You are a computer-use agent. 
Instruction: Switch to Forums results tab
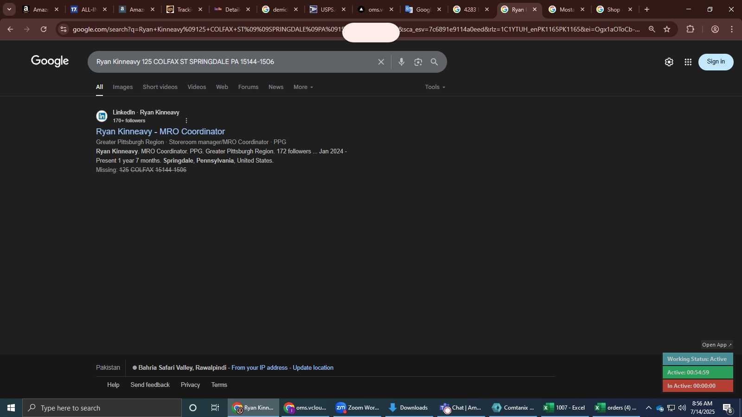point(248,87)
